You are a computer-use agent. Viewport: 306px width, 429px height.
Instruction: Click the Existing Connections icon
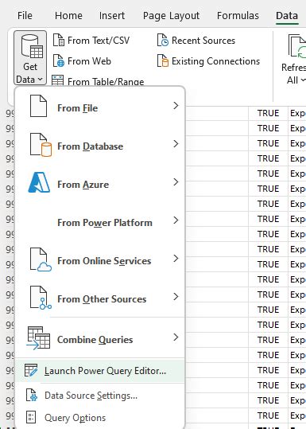tap(163, 60)
